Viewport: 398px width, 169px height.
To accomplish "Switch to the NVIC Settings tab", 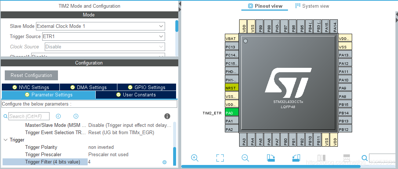I will pos(30,87).
